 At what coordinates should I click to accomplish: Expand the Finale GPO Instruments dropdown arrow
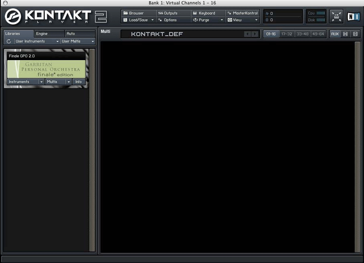pos(41,82)
